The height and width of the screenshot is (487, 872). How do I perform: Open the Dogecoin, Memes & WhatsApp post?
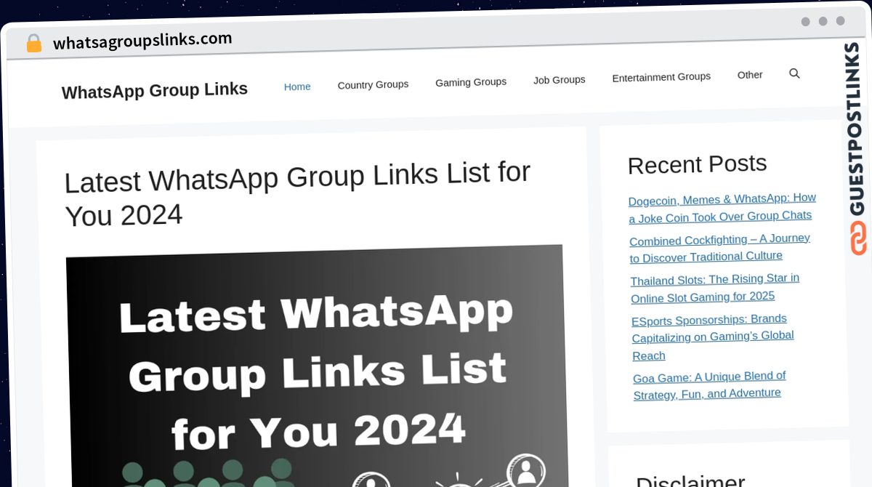click(x=722, y=208)
